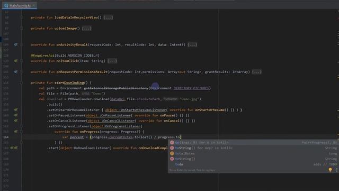Click gutter icon on setOnPauseListener line
339x191 pixels.
tap(16, 115)
